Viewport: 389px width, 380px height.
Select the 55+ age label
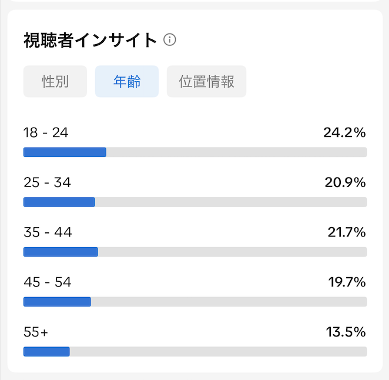click(36, 332)
